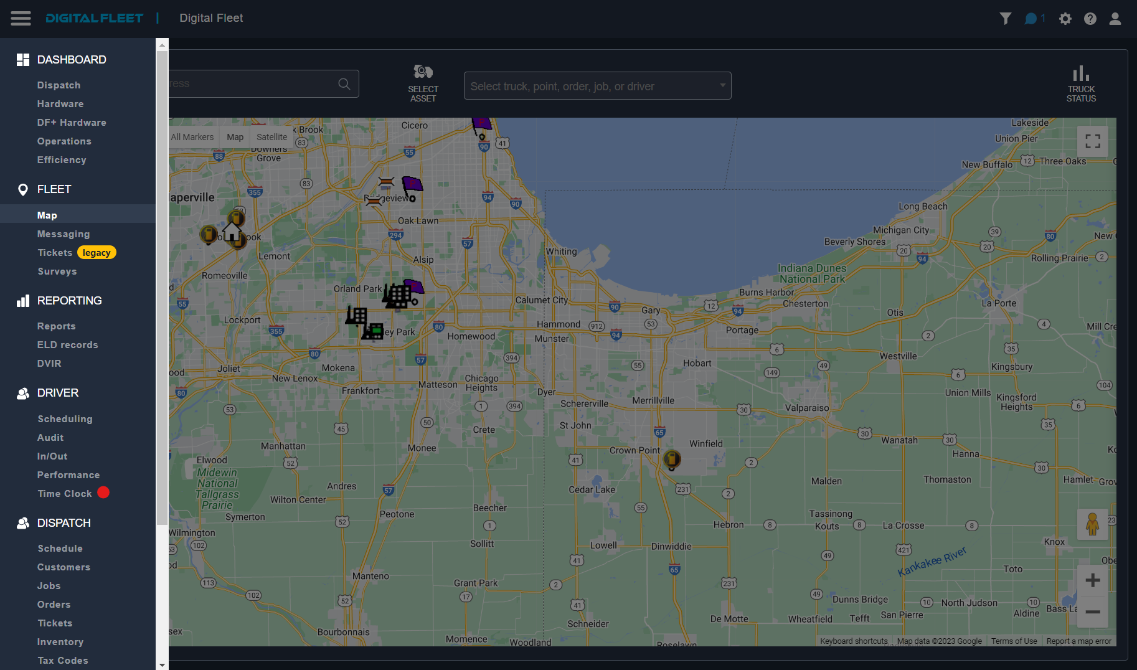Open messages with unread notification
The width and height of the screenshot is (1137, 670).
[x=1031, y=19]
